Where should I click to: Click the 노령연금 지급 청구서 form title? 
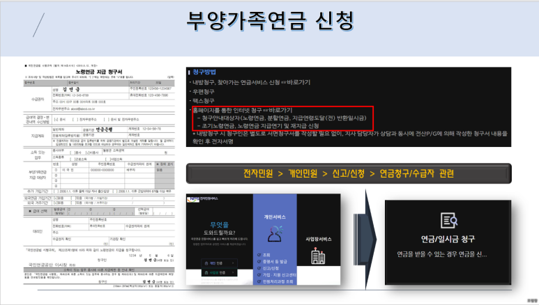(x=99, y=72)
